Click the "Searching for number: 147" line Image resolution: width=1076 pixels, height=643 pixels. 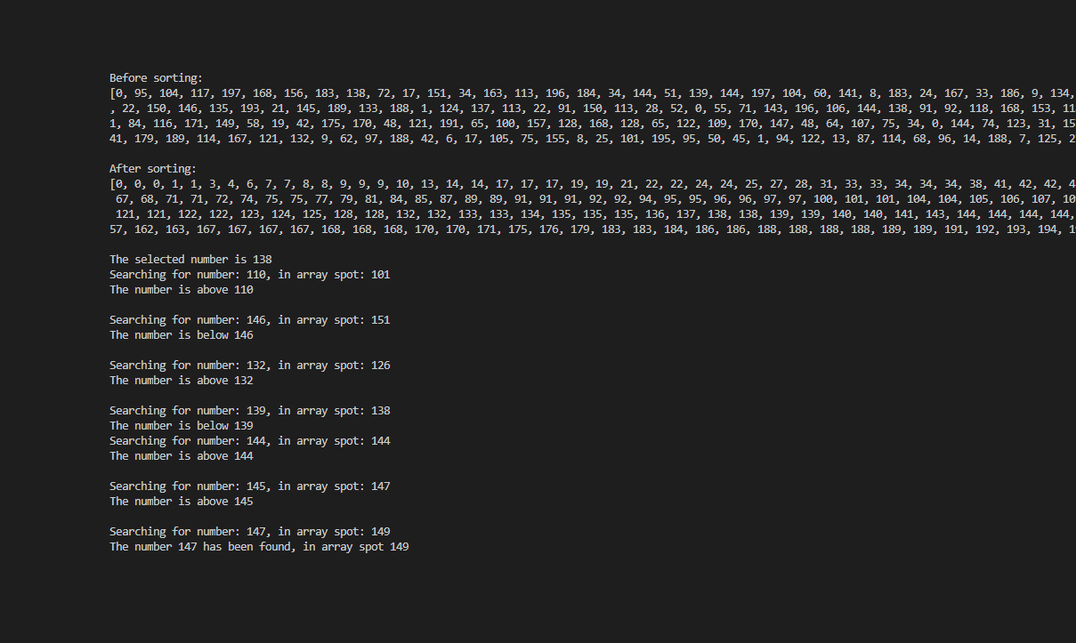(x=249, y=532)
